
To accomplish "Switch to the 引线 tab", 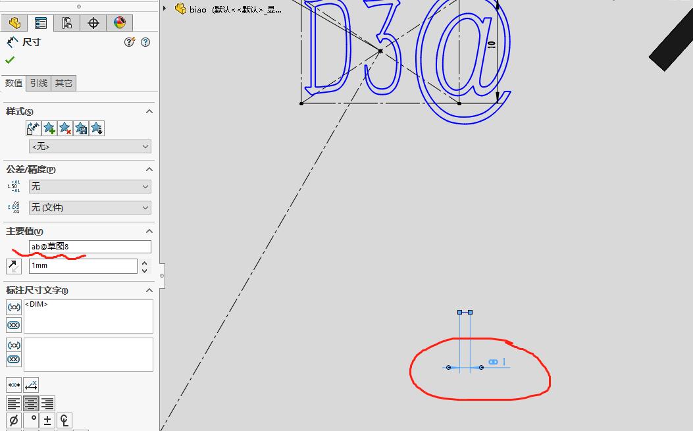I will [39, 83].
